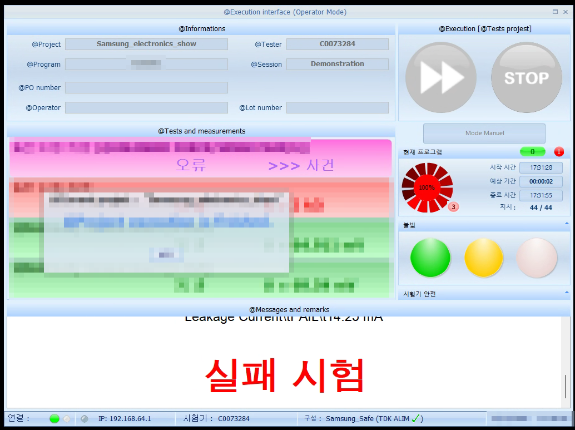
Task: Click the Mode Manuel button
Action: (484, 134)
